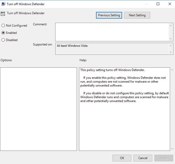This screenshot has width=175, height=164.
Task: Select the Enabled radio option
Action: (9, 33)
